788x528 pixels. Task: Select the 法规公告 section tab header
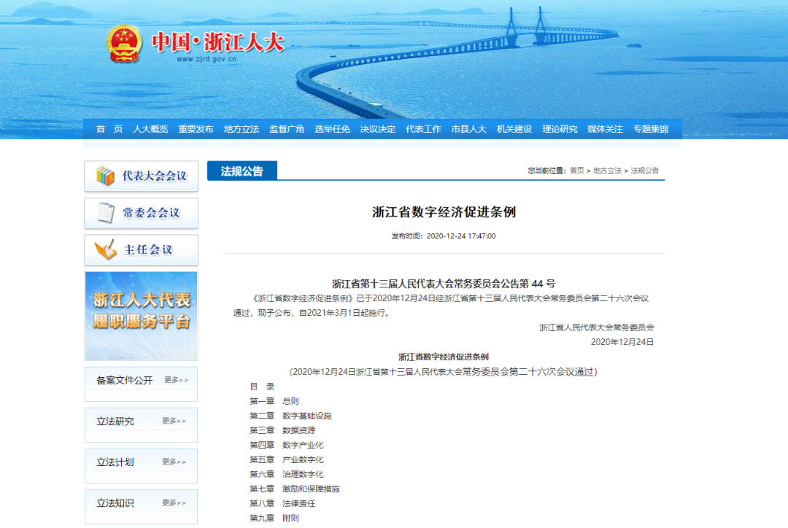click(x=242, y=171)
